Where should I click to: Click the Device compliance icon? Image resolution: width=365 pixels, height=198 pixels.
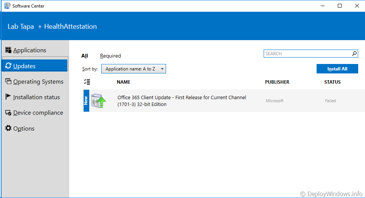(8, 113)
